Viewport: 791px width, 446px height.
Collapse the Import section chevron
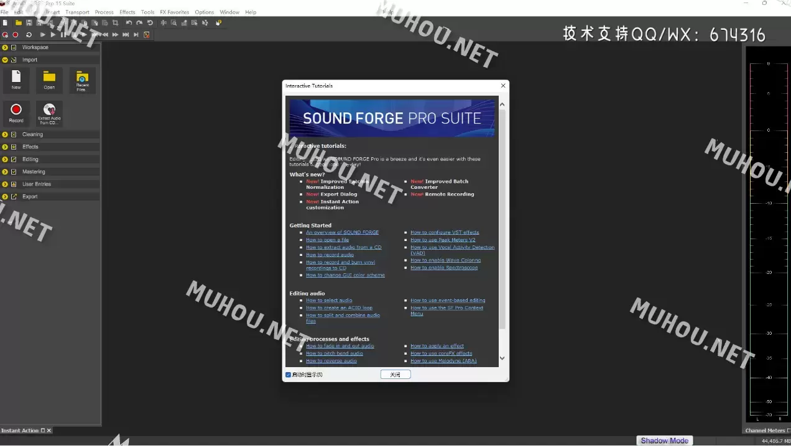5,60
